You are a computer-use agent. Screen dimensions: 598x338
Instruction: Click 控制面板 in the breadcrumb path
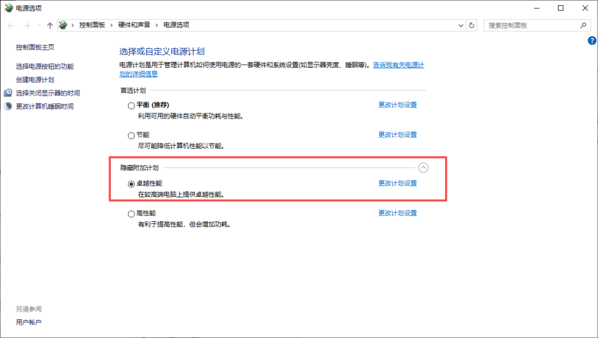click(x=92, y=25)
